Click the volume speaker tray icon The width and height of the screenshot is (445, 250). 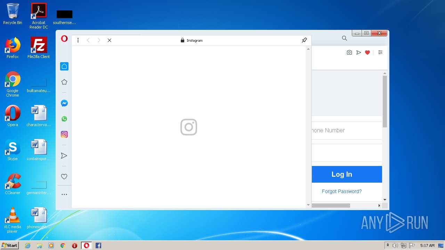tap(395, 245)
